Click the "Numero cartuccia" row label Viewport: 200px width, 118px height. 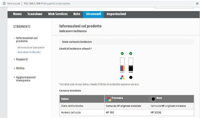click(71, 112)
